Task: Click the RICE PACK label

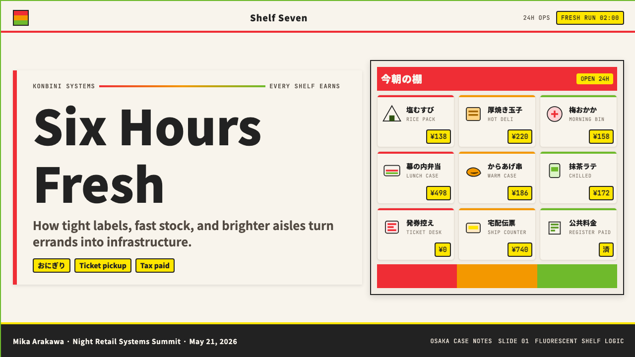Action: pos(421,119)
